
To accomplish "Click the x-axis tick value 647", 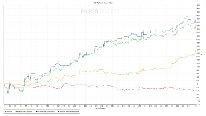I will click(188, 106).
